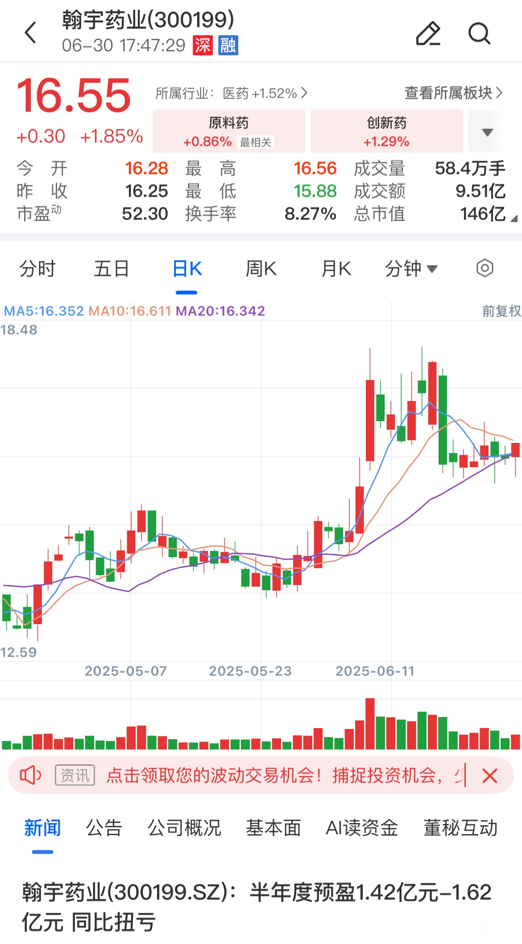Open the 分钟 interval dropdown
The image size is (522, 944).
[411, 269]
